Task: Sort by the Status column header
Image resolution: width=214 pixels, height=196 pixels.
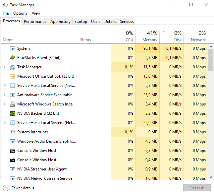Action: (95, 37)
